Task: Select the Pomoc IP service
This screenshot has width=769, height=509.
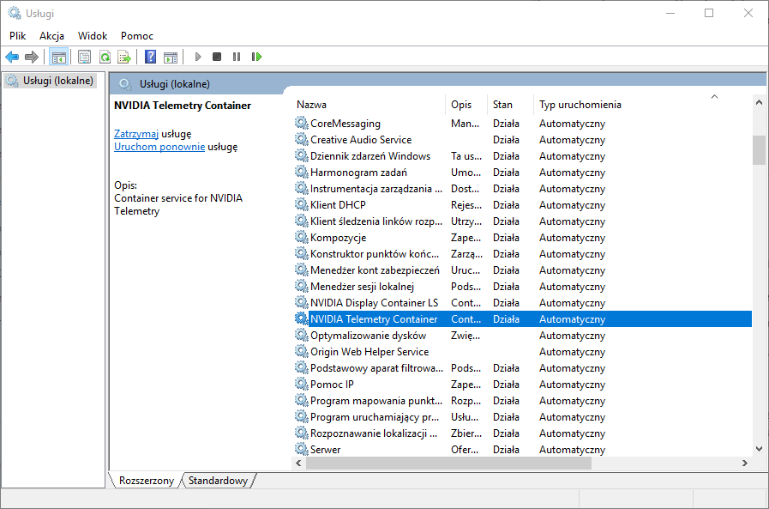Action: tap(523, 385)
